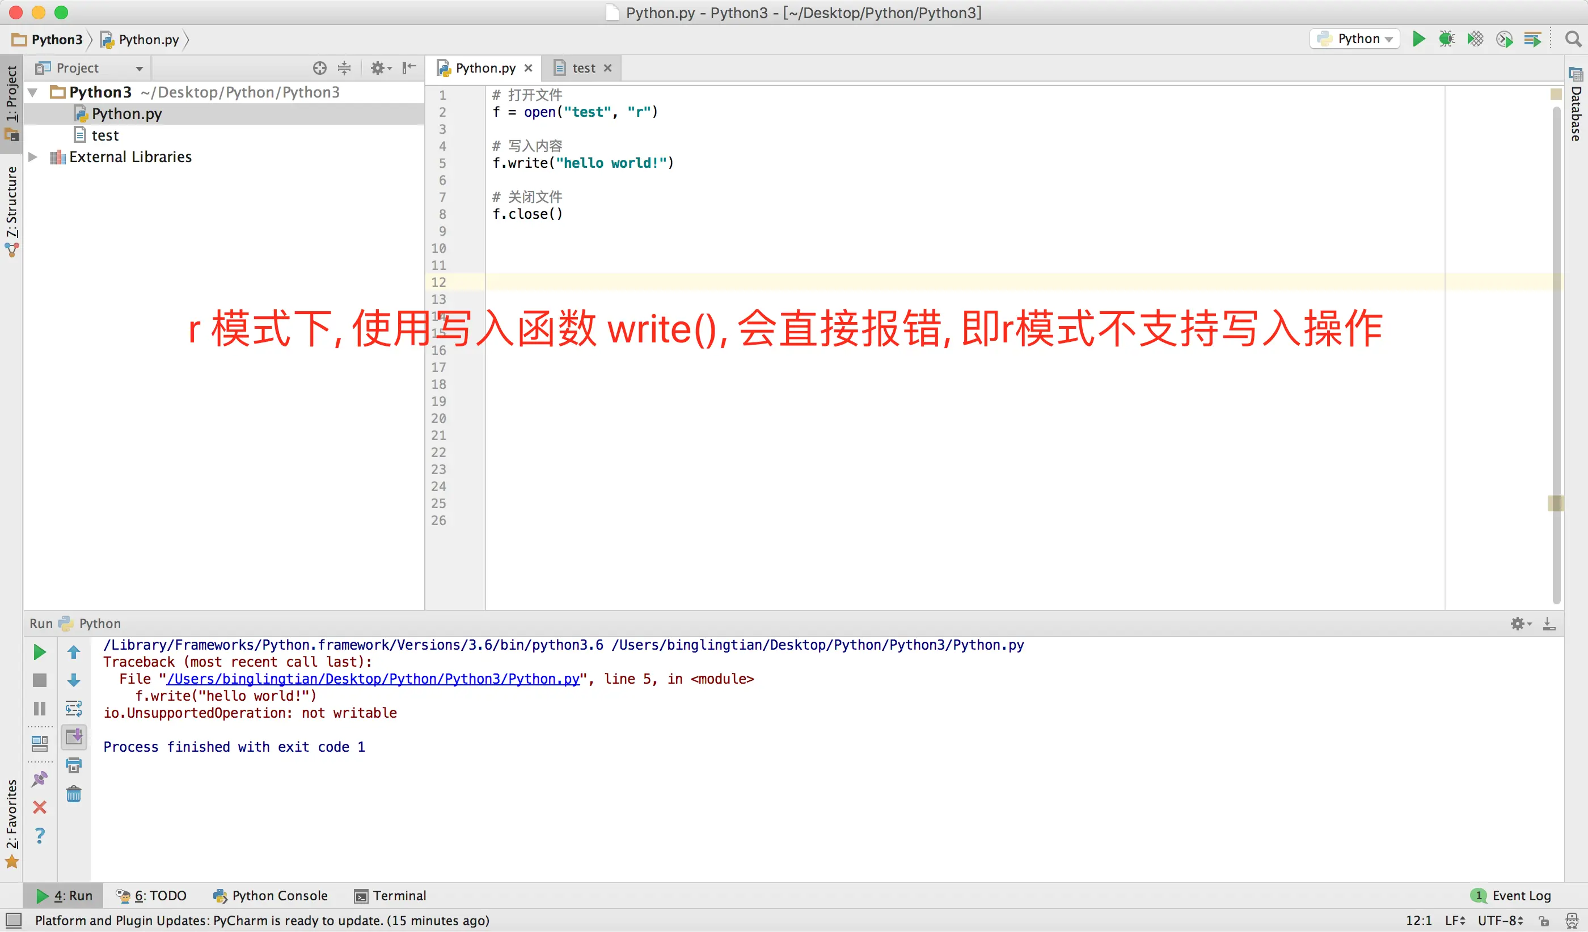Switch to the test editor tab
The width and height of the screenshot is (1588, 932).
pos(583,68)
